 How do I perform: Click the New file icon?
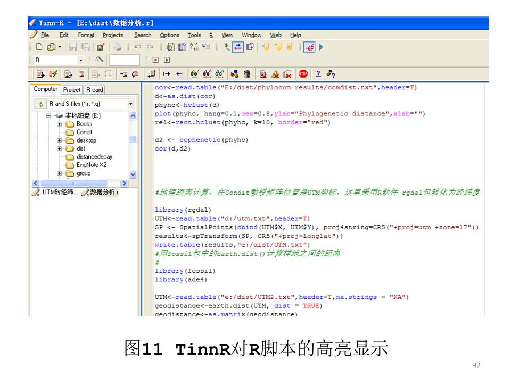tap(39, 47)
